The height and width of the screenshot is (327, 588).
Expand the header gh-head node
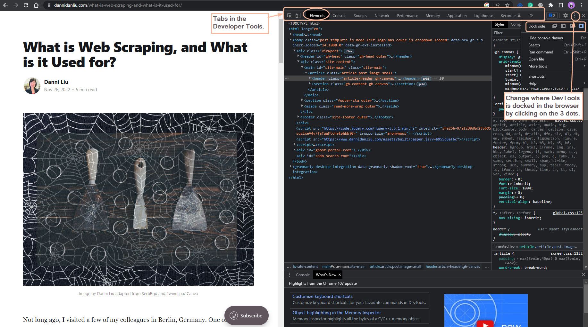coord(298,56)
